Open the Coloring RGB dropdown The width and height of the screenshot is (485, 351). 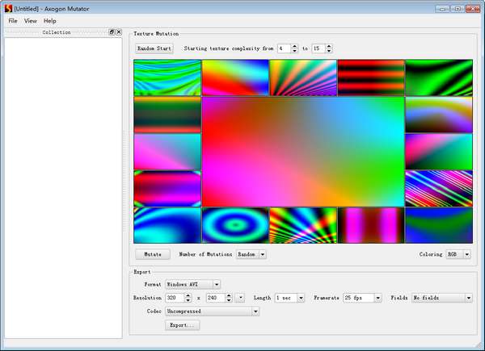[x=458, y=254]
